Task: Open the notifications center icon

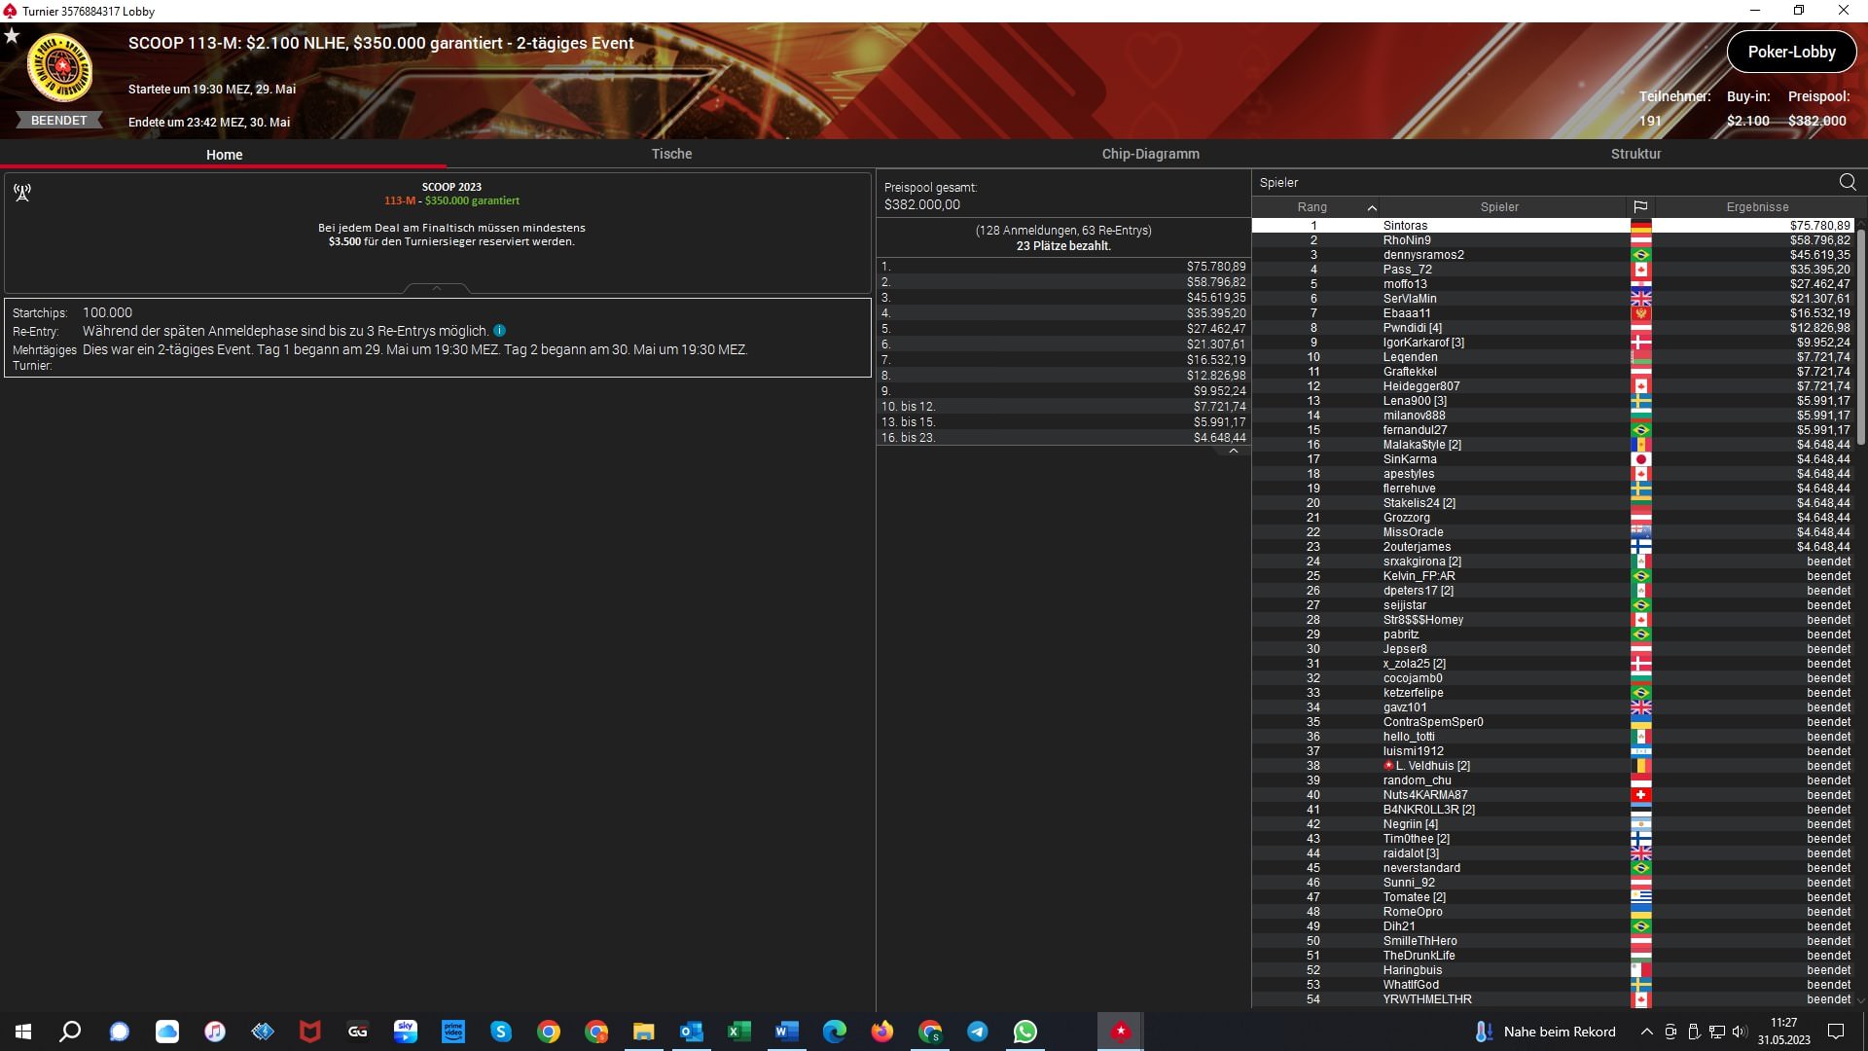Action: [x=1836, y=1032]
